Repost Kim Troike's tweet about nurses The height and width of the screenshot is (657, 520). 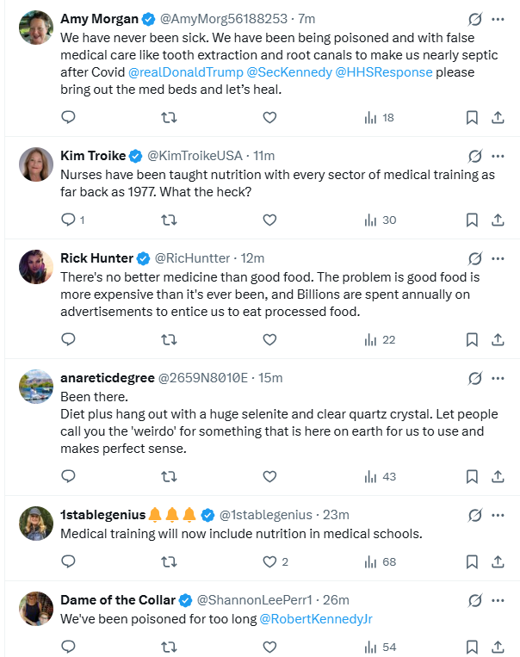[x=169, y=220]
